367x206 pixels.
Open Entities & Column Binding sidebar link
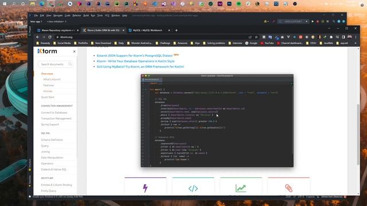coord(56,185)
